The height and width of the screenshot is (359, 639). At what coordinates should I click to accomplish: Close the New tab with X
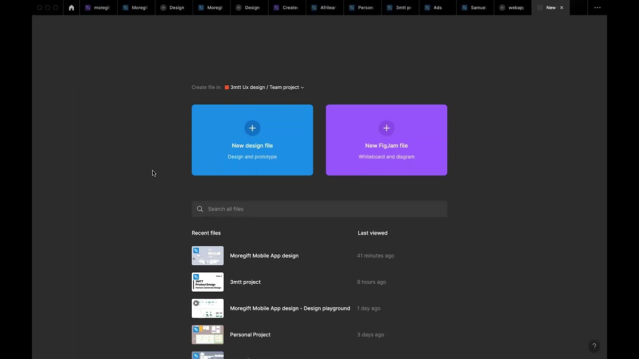tap(562, 7)
